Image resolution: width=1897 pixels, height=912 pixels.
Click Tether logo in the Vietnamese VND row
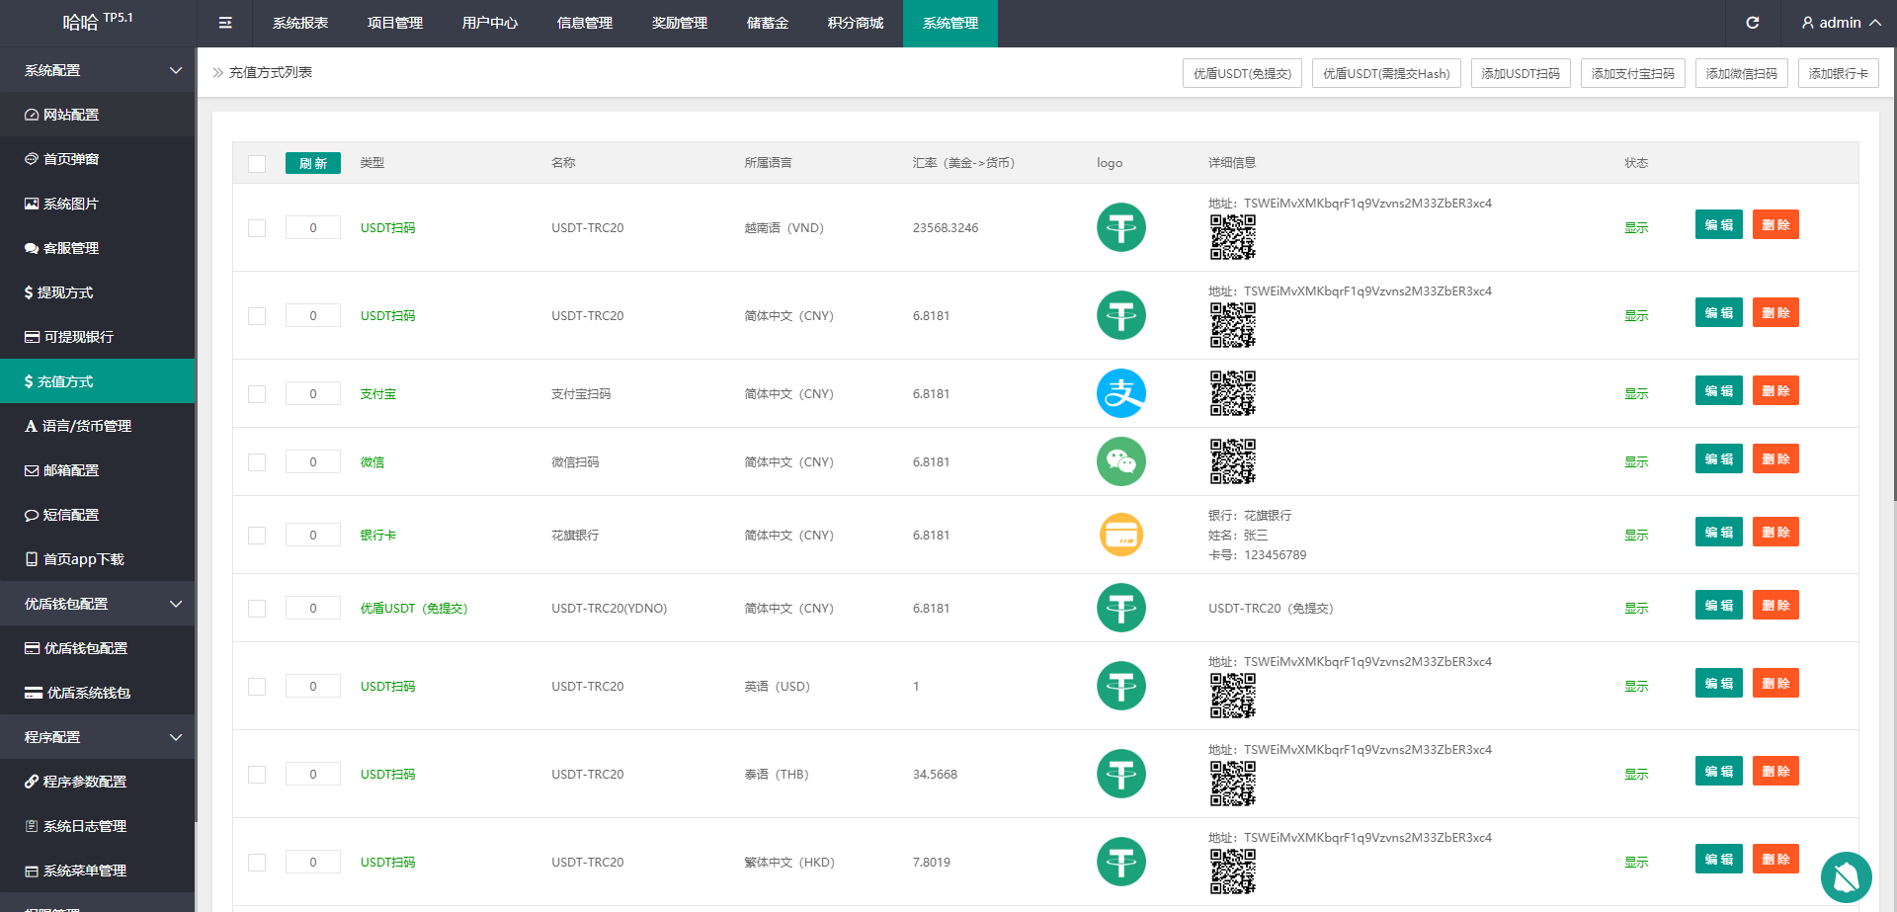tap(1120, 227)
